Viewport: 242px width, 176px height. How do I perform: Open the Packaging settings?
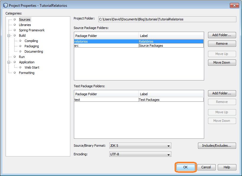pyautogui.click(x=32, y=46)
